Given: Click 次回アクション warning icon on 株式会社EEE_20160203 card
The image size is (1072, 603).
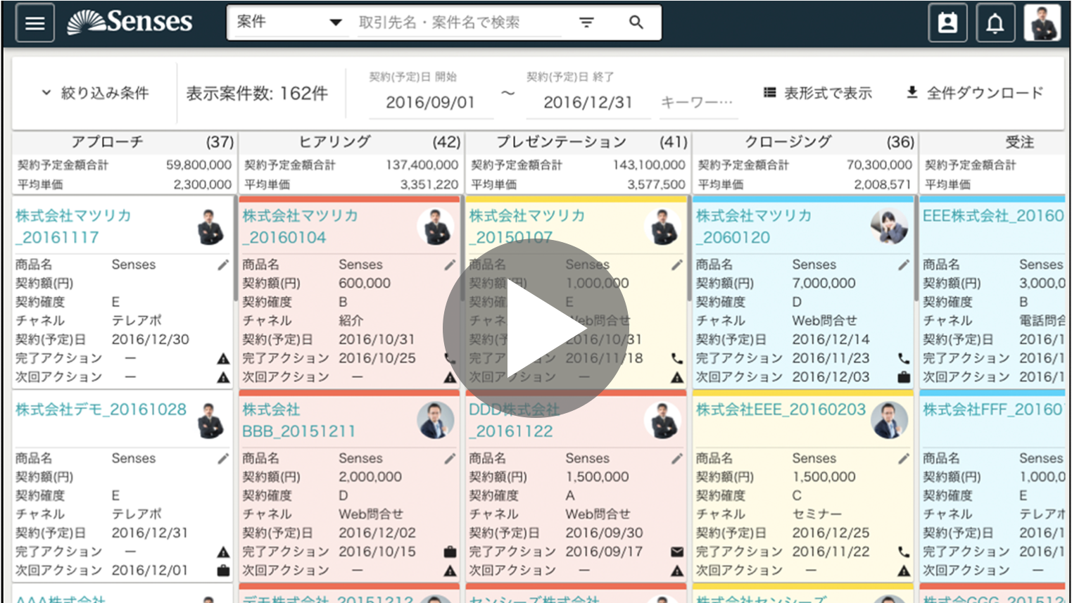Looking at the screenshot, I should (x=904, y=571).
